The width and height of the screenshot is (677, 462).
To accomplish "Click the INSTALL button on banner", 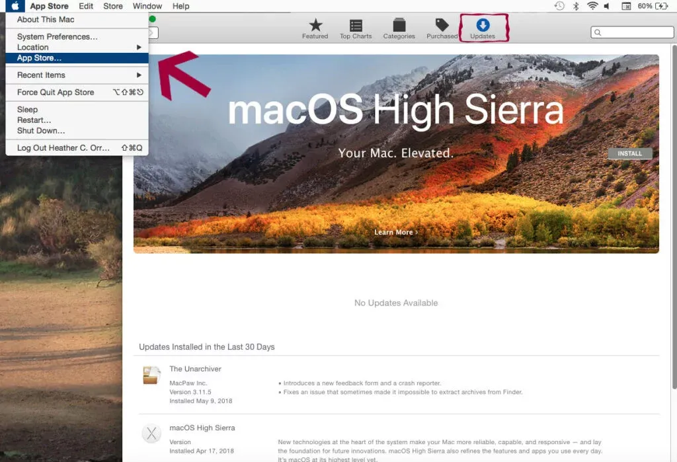I will 629,153.
